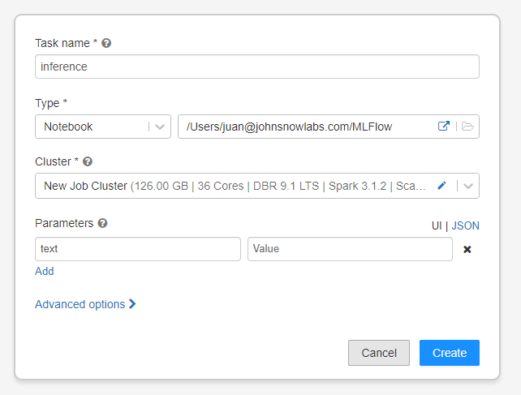Click the Parameters help icon

(x=103, y=223)
